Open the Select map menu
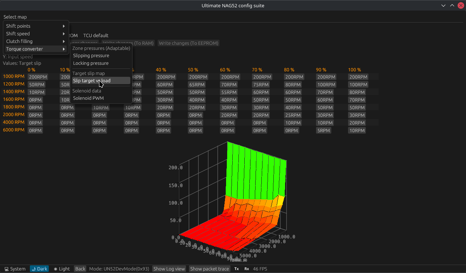This screenshot has width=466, height=273. 15,17
